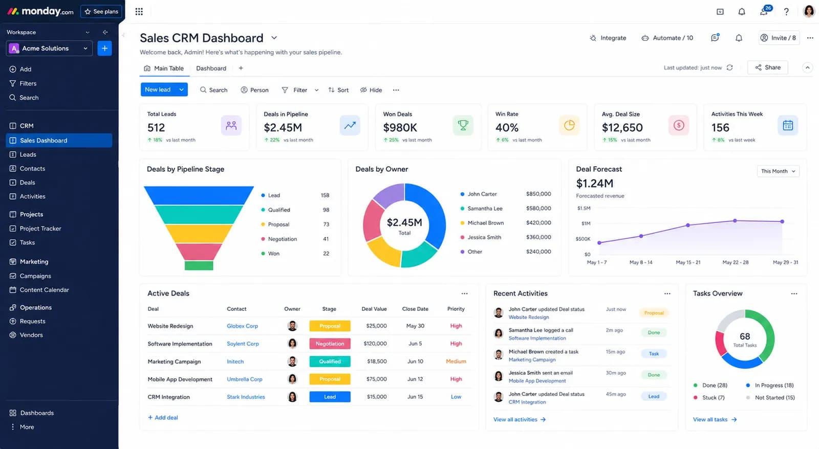Click the Invite / 8 button
This screenshot has width=819, height=449.
click(778, 38)
